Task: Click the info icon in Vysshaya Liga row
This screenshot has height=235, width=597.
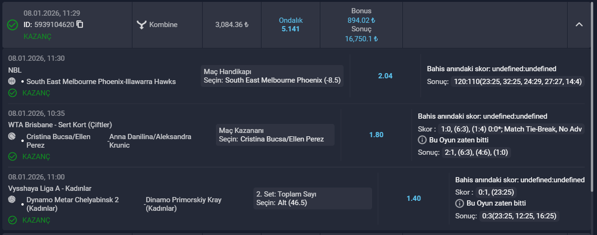Action: tap(459, 204)
